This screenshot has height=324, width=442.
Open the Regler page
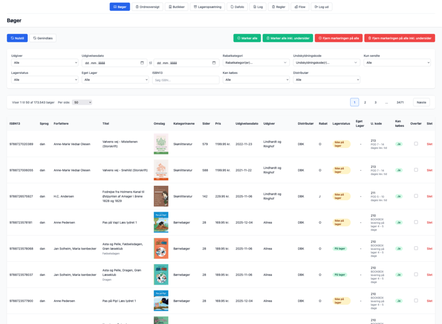279,7
